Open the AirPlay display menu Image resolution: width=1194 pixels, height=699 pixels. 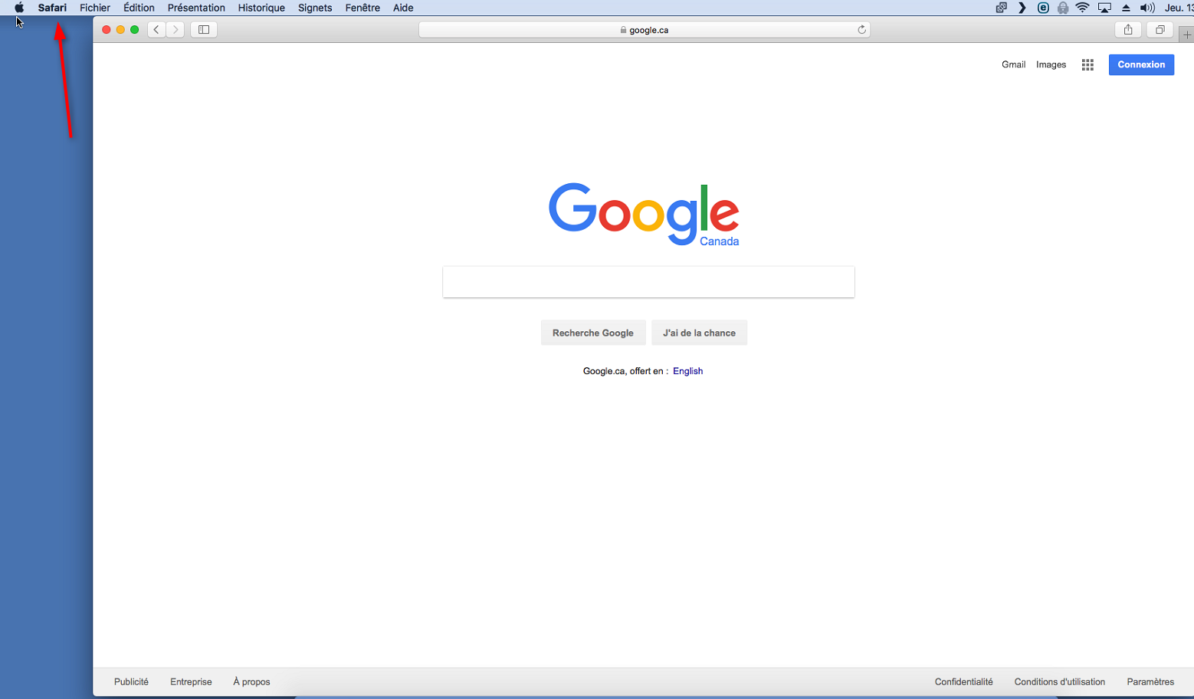[x=1104, y=8]
